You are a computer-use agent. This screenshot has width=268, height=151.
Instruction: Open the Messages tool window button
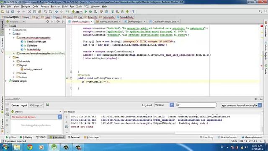(x=92, y=137)
